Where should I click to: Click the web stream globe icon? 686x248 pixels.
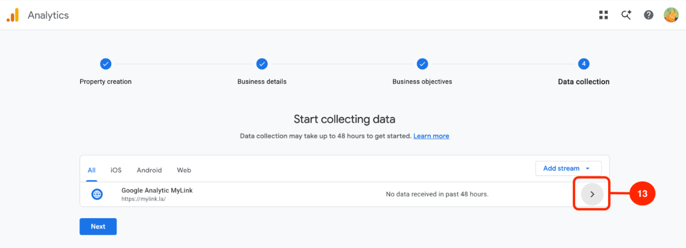point(97,194)
